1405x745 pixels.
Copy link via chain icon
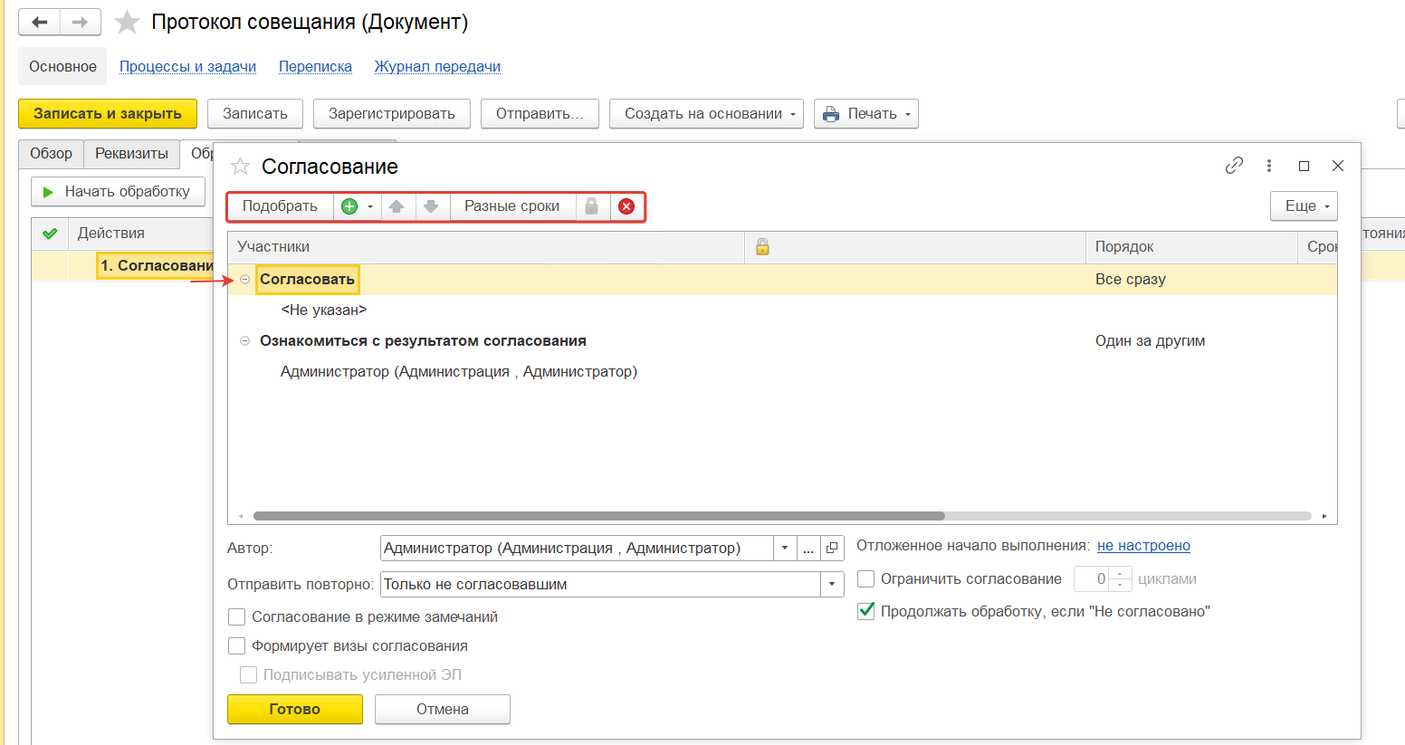pyautogui.click(x=1234, y=166)
